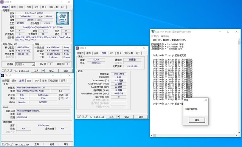Image resolution: width=242 pixels, height=147 pixels.
Task: Expand the 工具 dropdown arrow in the mainboard window
Action: coord(43,144)
